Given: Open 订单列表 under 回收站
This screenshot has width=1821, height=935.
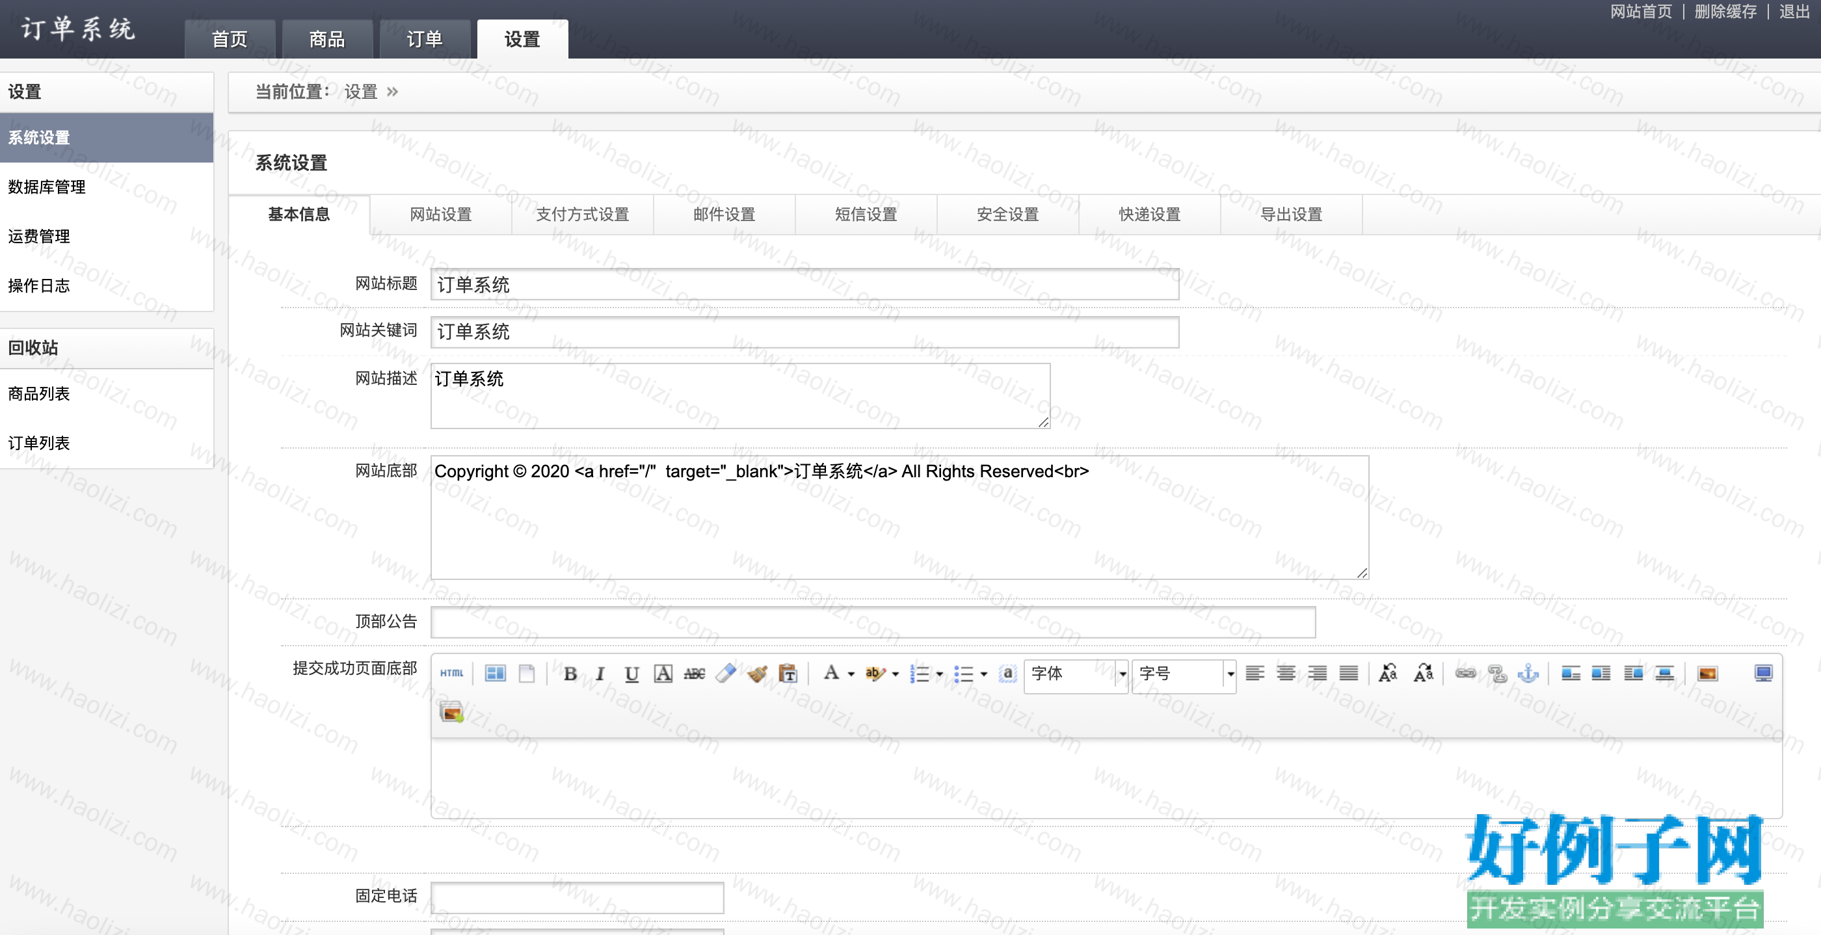Looking at the screenshot, I should coord(107,444).
